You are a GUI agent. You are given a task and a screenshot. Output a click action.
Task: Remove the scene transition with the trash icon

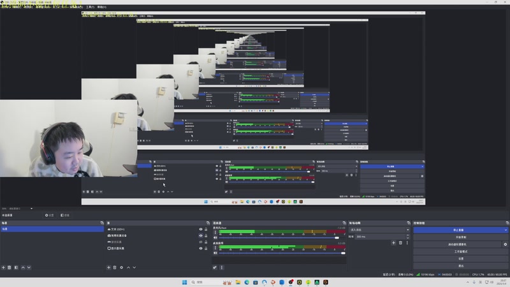[400, 243]
